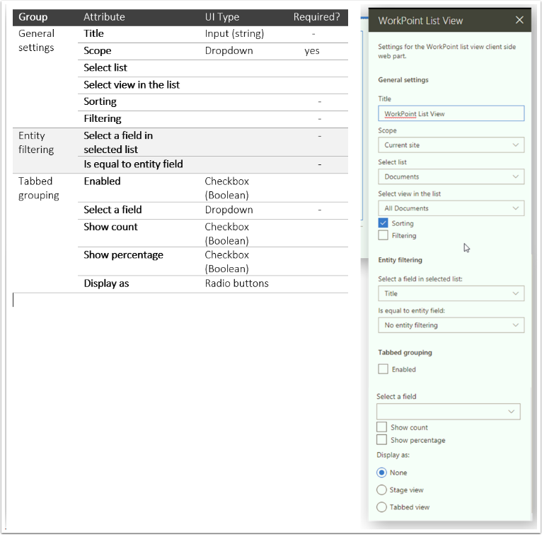Click the General settings group cell in table
This screenshot has height=535, width=542.
pos(36,40)
